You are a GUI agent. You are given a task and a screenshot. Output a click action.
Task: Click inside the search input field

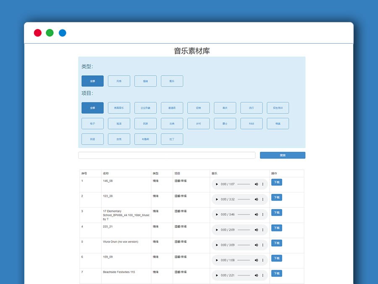pyautogui.click(x=166, y=155)
